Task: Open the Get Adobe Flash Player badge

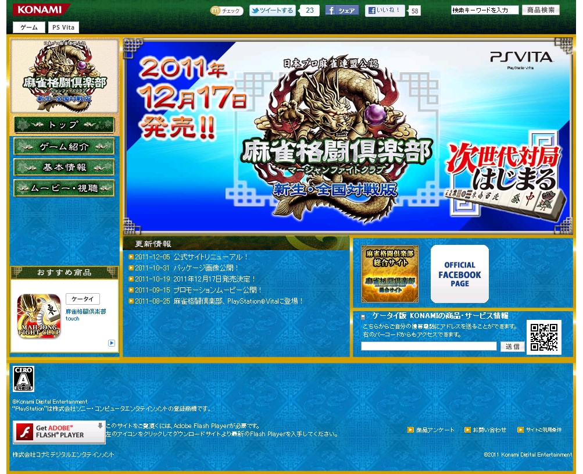Action: point(59,432)
